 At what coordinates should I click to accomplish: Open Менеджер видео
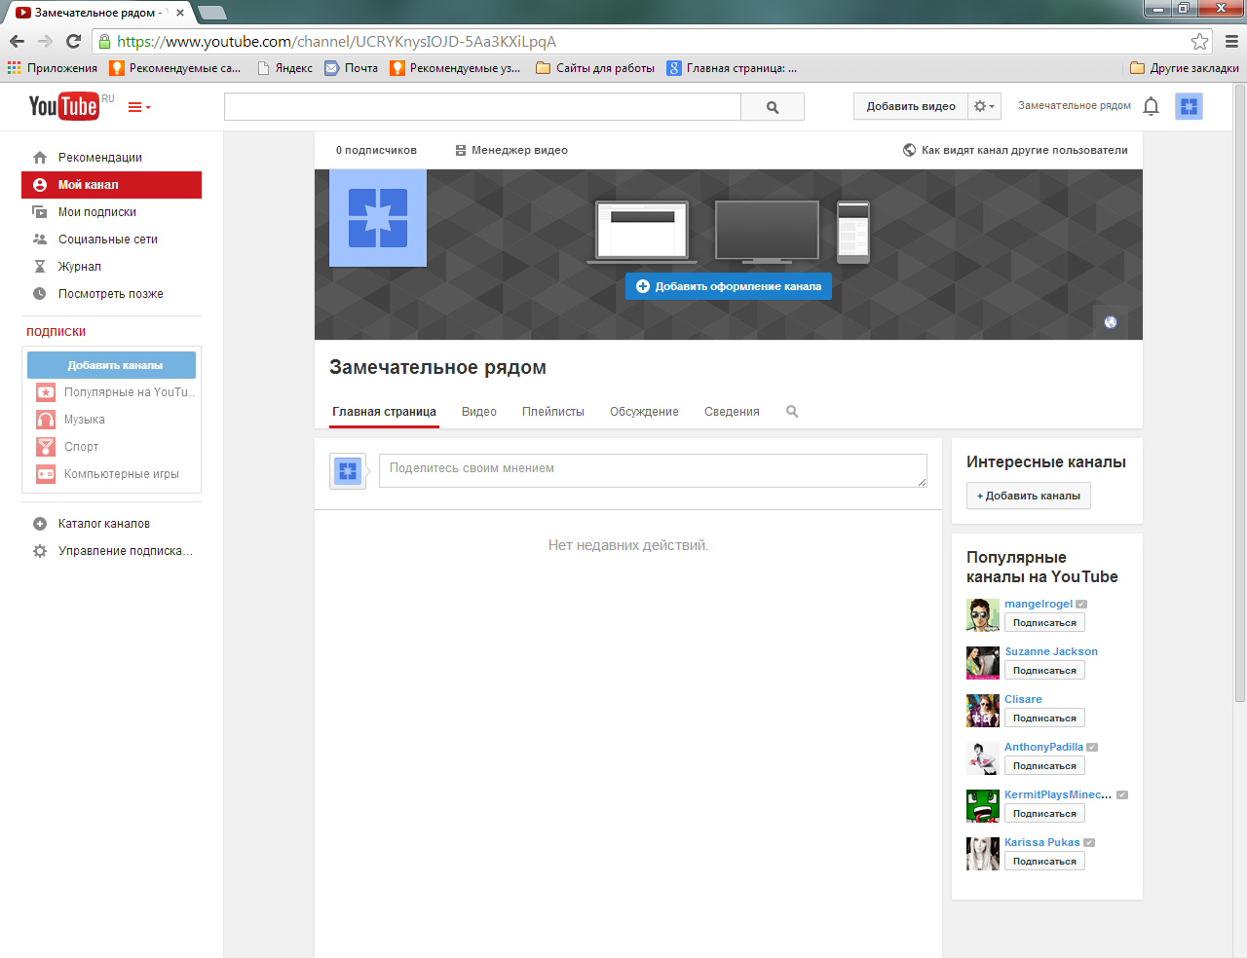click(510, 150)
